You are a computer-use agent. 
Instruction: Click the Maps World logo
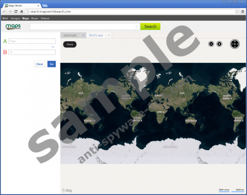(13, 27)
